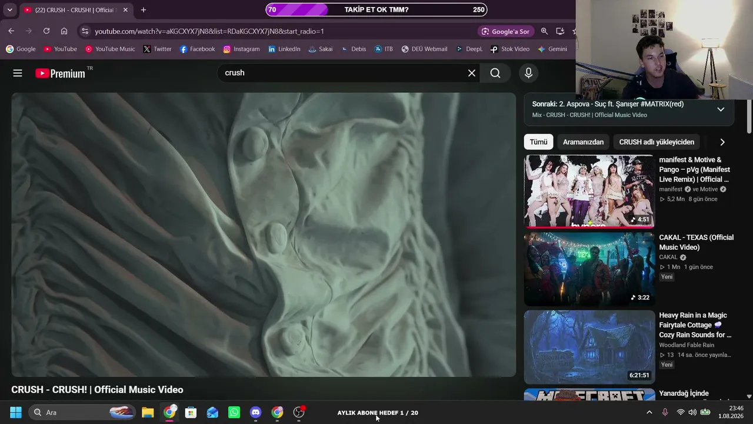Open CAKAL - TEXAS video thumbnail
This screenshot has height=424, width=753.
pyautogui.click(x=589, y=269)
